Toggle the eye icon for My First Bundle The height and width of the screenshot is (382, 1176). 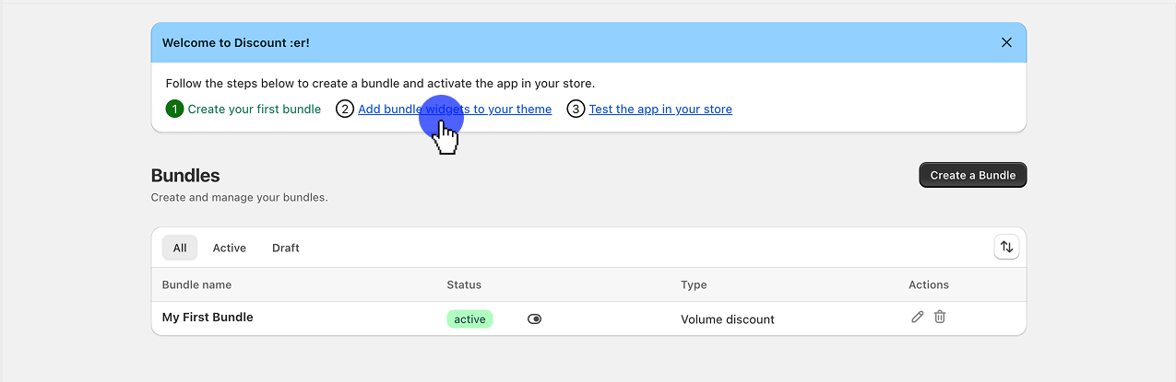[x=535, y=318]
